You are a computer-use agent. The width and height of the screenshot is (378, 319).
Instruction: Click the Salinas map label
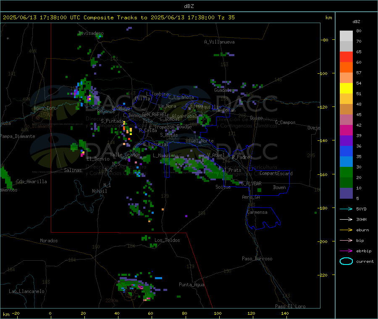point(73,170)
